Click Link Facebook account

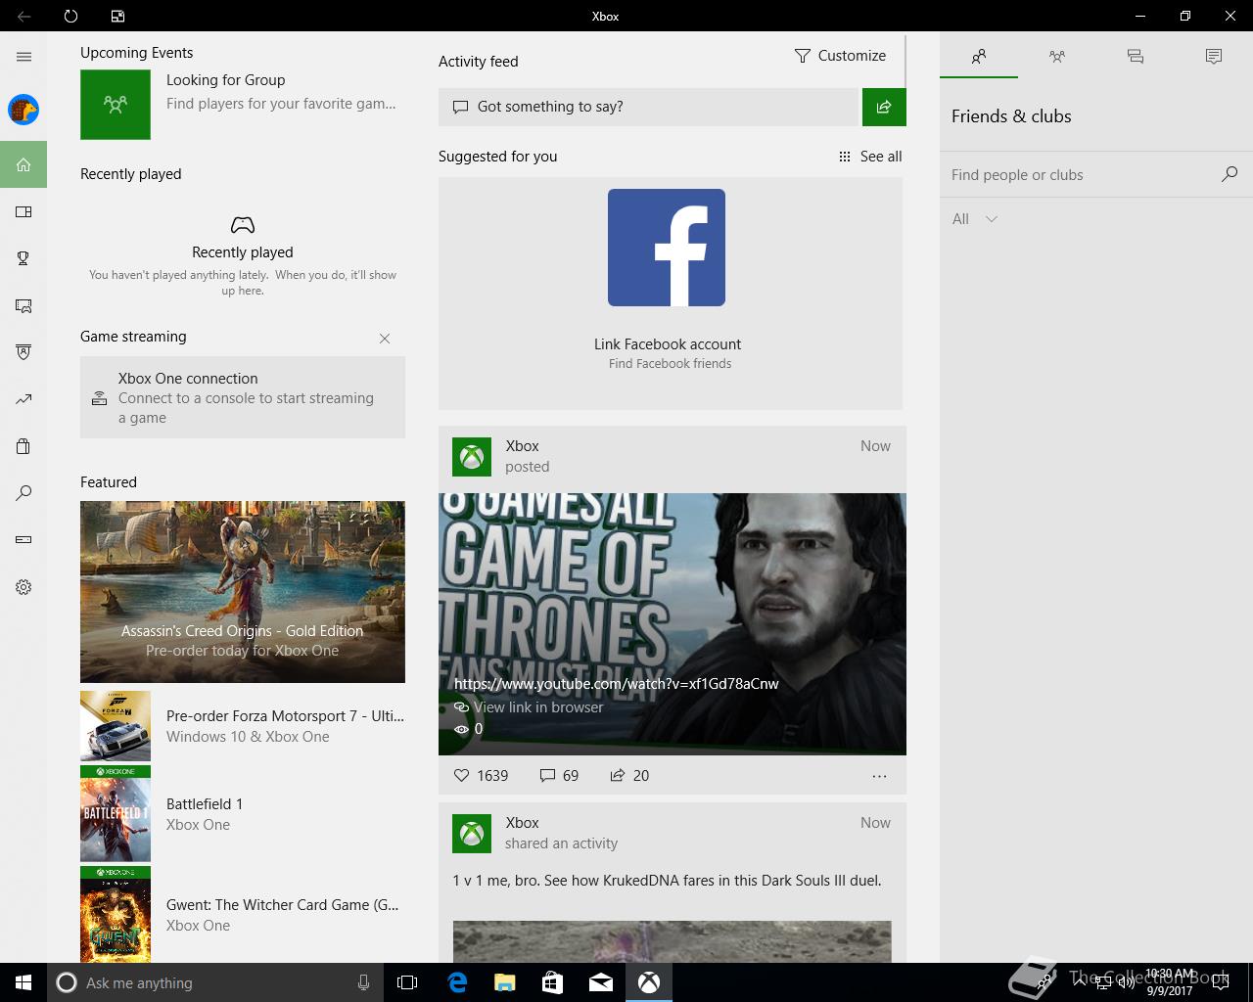pos(668,344)
